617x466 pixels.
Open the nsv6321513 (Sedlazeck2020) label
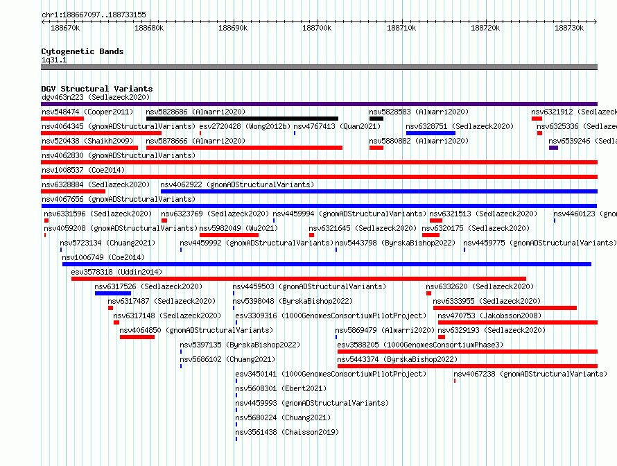click(x=483, y=214)
